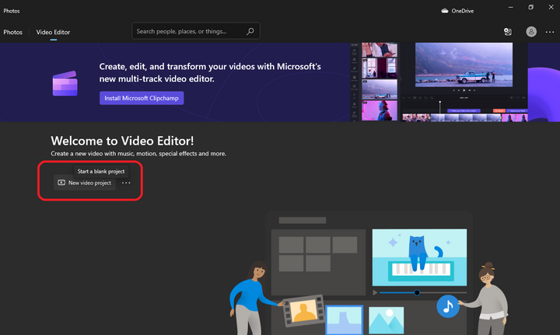The width and height of the screenshot is (560, 335).
Task: Start a New video project
Action: (x=85, y=183)
